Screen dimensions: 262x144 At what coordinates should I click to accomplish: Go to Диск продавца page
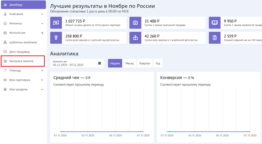[19, 52]
